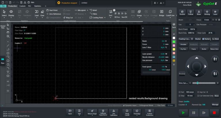Expand more layer colors chevron
This screenshot has width=221, height=118.
174,64
